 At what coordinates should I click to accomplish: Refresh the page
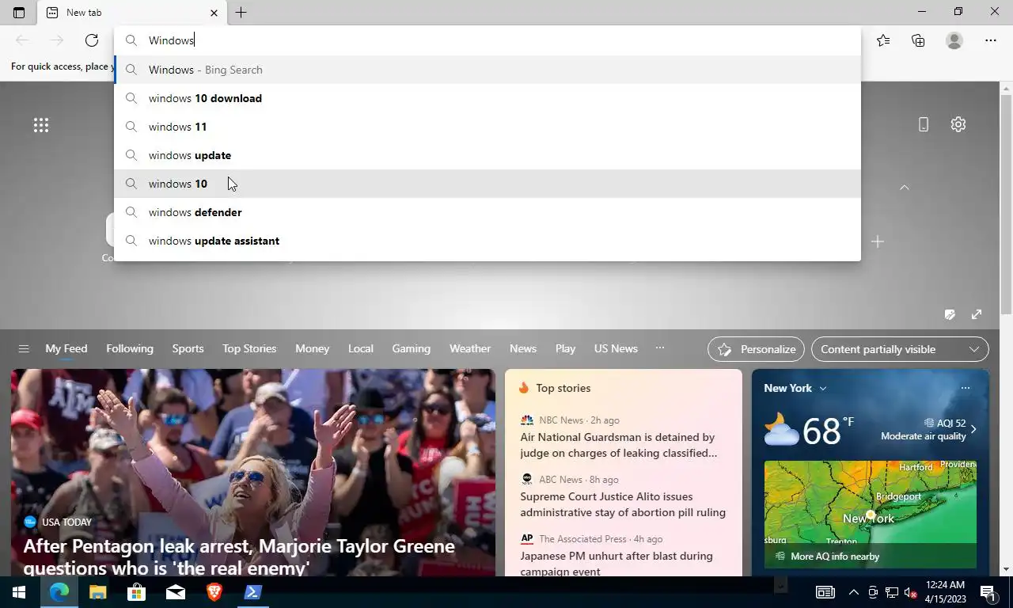92,40
